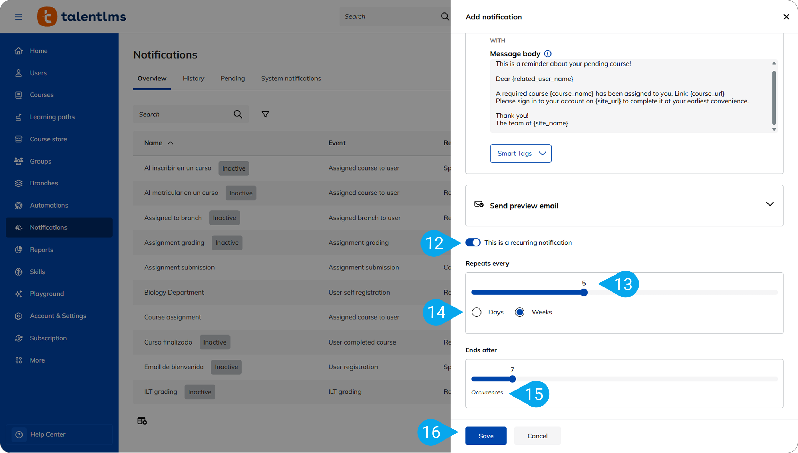Image resolution: width=798 pixels, height=453 pixels.
Task: Switch to the History tab
Action: point(193,78)
